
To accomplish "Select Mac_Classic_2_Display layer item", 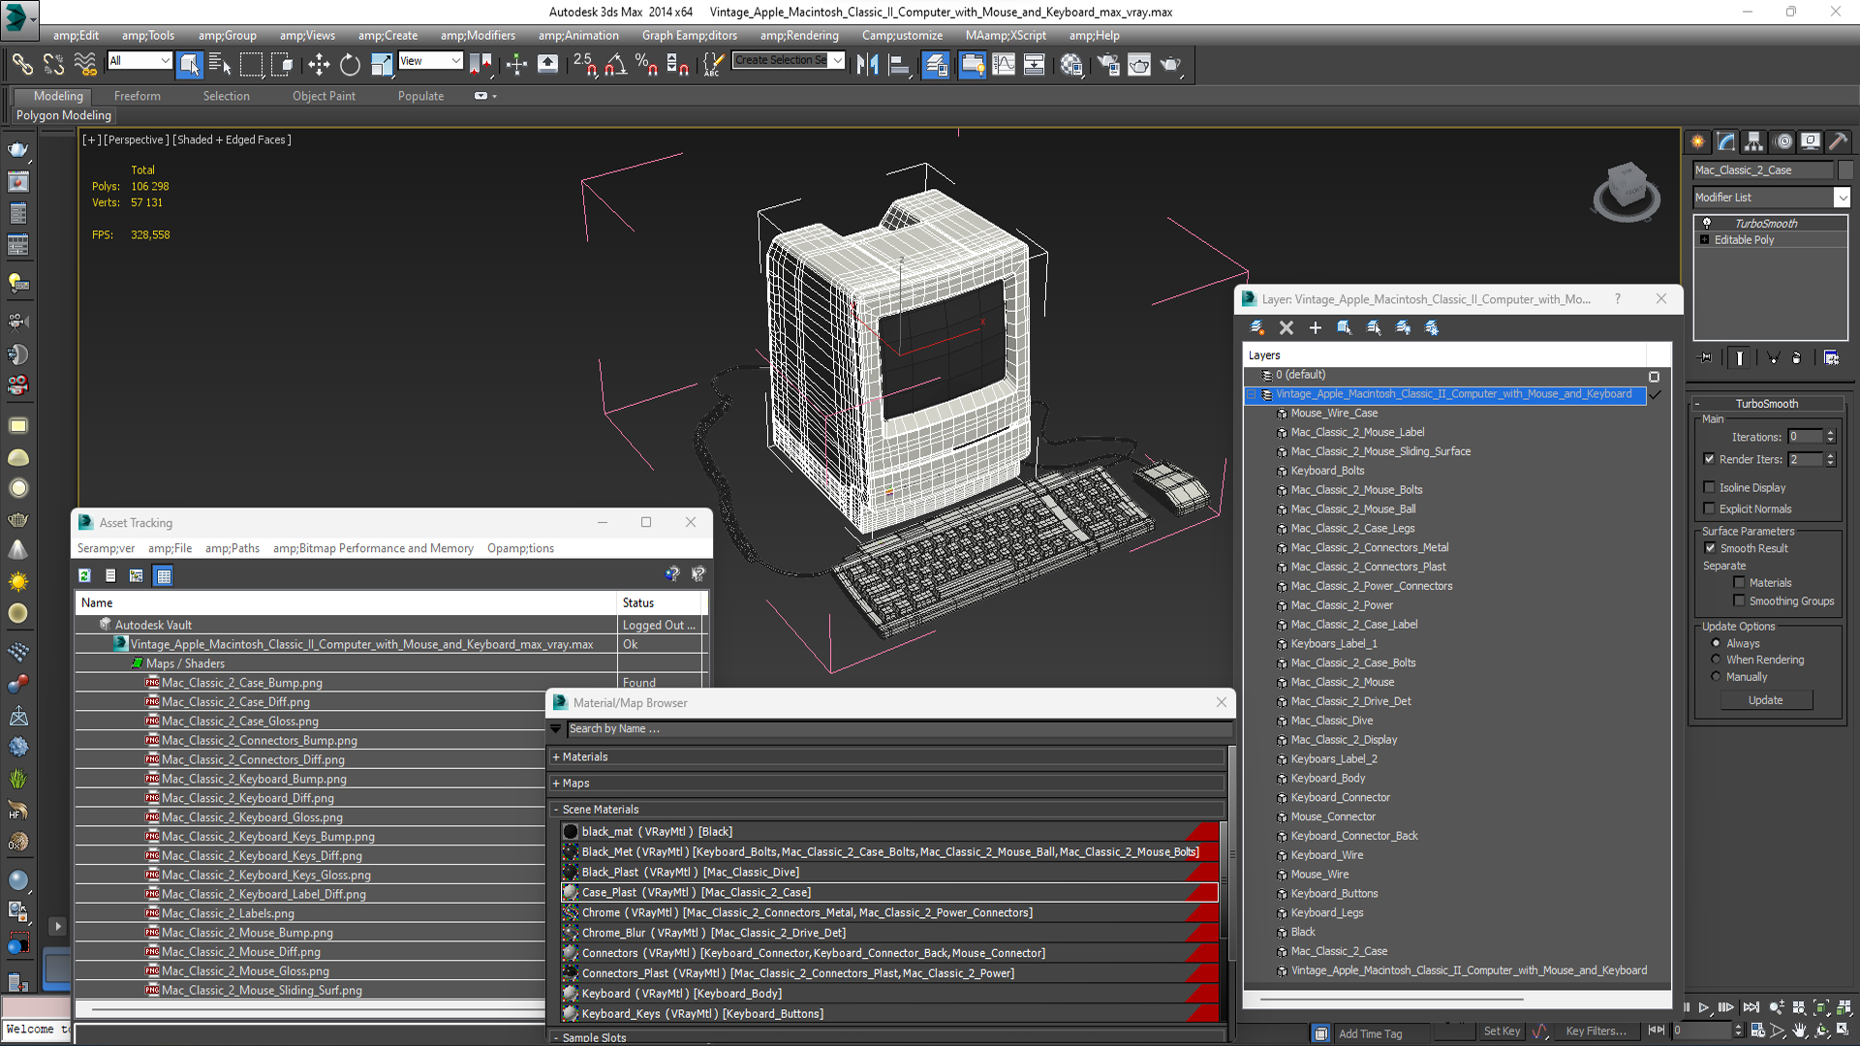I will pos(1343,739).
